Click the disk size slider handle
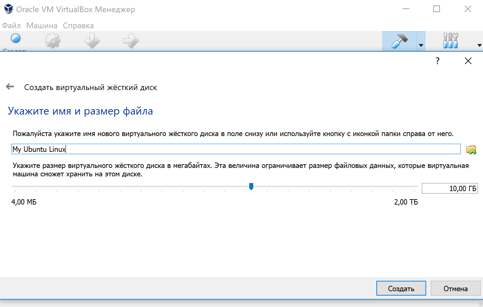The height and width of the screenshot is (307, 483). point(251,186)
